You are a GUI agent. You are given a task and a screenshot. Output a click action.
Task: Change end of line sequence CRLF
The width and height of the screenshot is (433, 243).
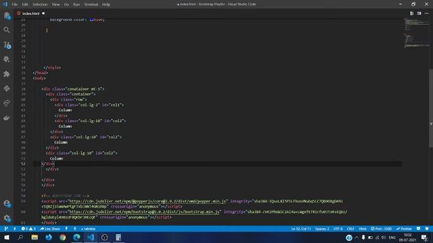[x=350, y=229]
